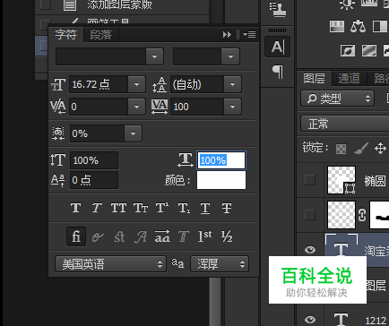Toggle ordinals 1st button

(205, 236)
